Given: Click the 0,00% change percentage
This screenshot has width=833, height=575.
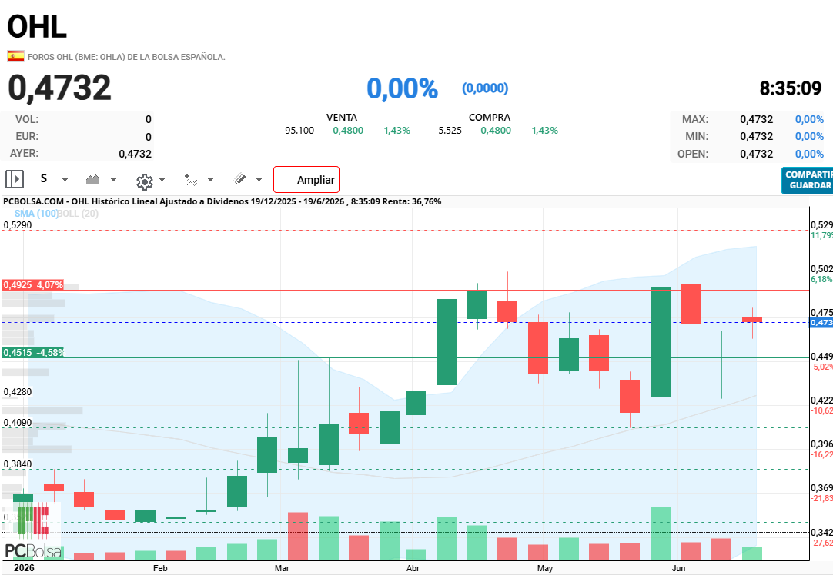Looking at the screenshot, I should point(402,88).
